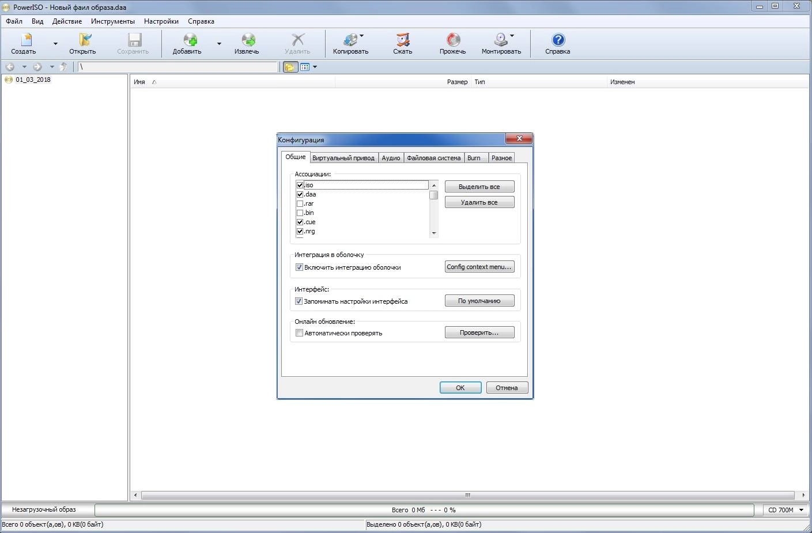Click the Открыть (Open) toolbar icon
The height and width of the screenshot is (533, 812).
pos(82,44)
